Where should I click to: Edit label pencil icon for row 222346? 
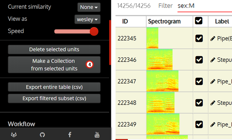click(213, 60)
